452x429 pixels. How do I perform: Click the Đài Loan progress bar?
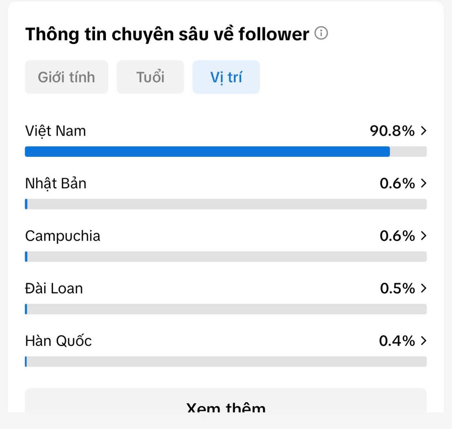[226, 309]
